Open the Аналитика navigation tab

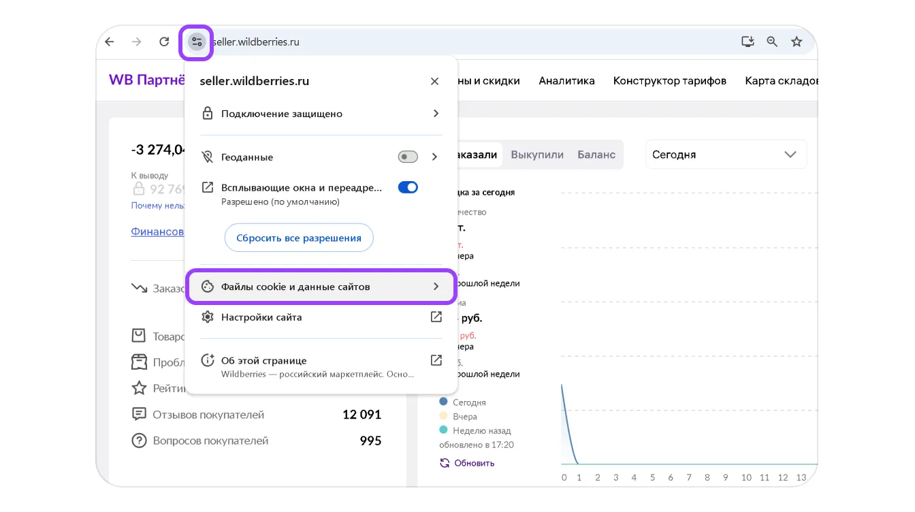point(566,80)
